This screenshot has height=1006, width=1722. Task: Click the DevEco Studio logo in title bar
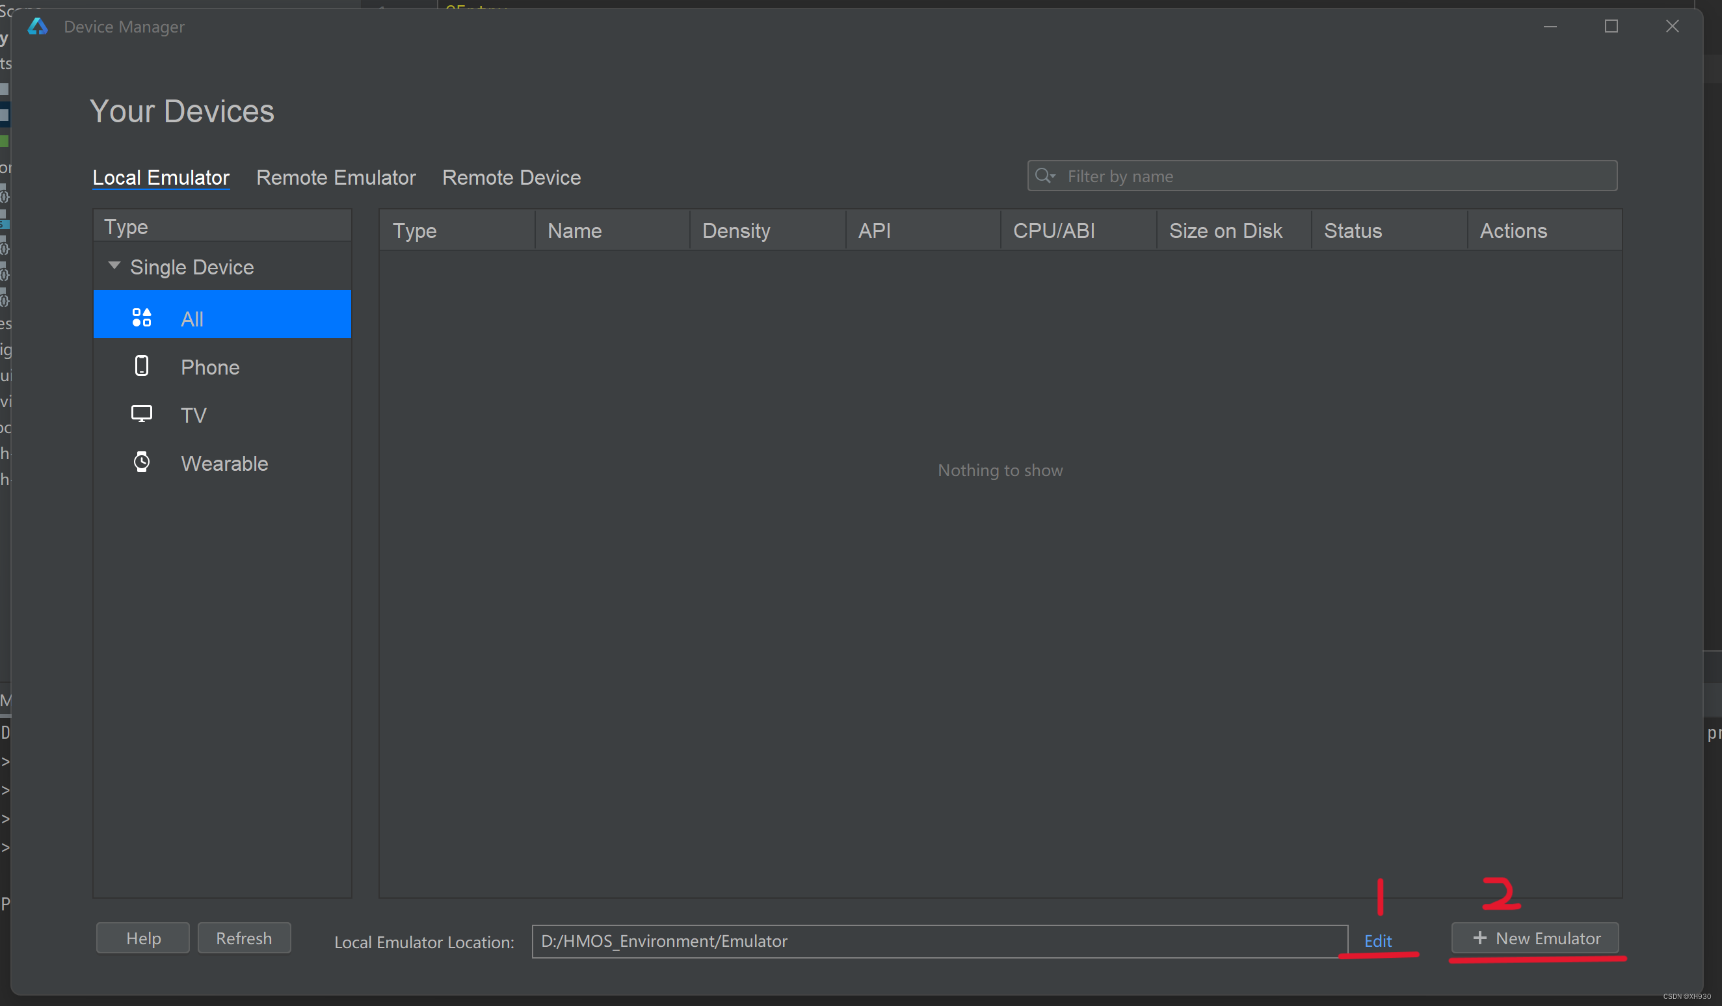(x=38, y=27)
